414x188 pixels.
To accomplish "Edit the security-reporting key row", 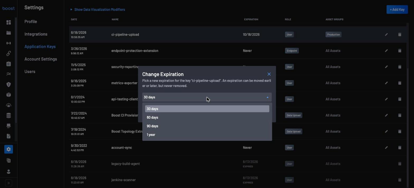I will (386, 67).
